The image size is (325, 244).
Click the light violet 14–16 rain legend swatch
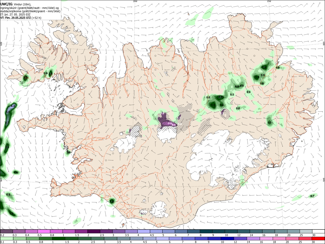point(253,238)
